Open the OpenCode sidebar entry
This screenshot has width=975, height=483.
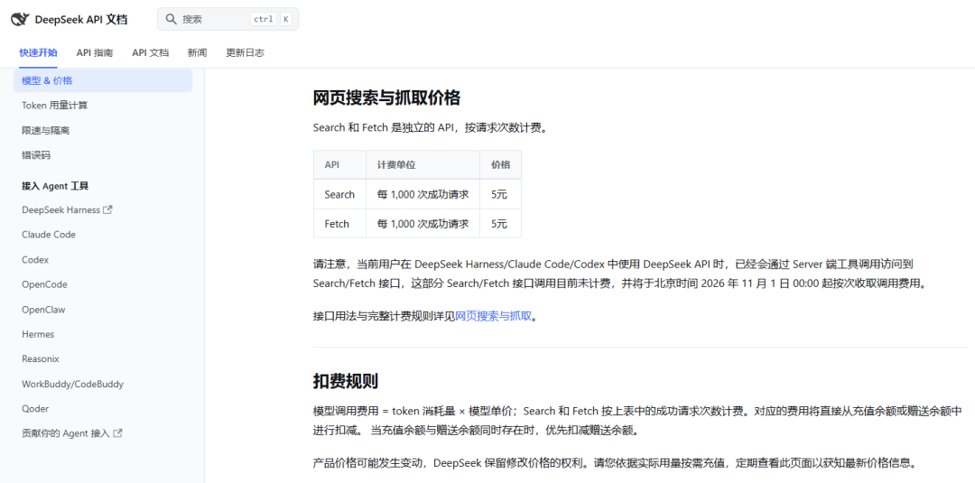pyautogui.click(x=44, y=284)
